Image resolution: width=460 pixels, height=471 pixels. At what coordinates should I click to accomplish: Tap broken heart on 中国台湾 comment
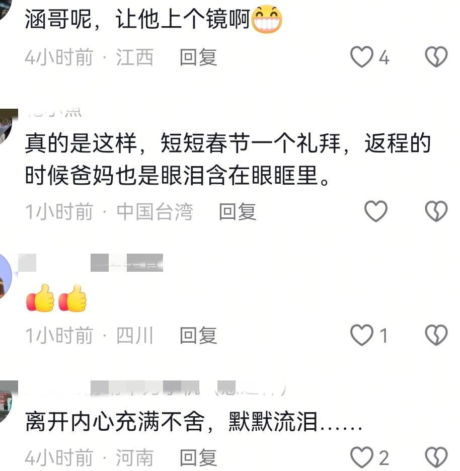click(x=436, y=211)
